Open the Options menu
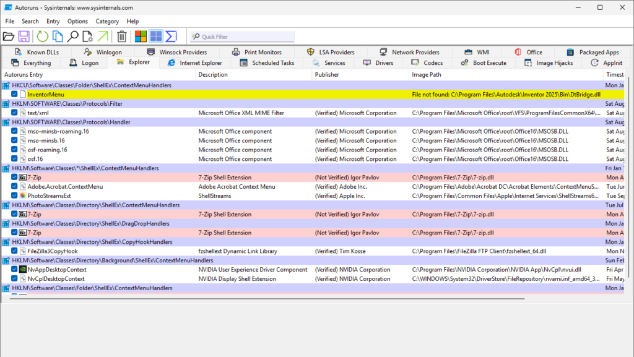This screenshot has width=634, height=357. tap(77, 22)
